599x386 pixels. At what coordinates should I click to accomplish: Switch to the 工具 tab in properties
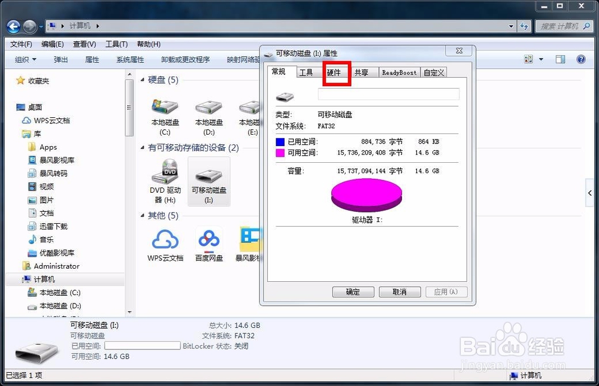306,72
